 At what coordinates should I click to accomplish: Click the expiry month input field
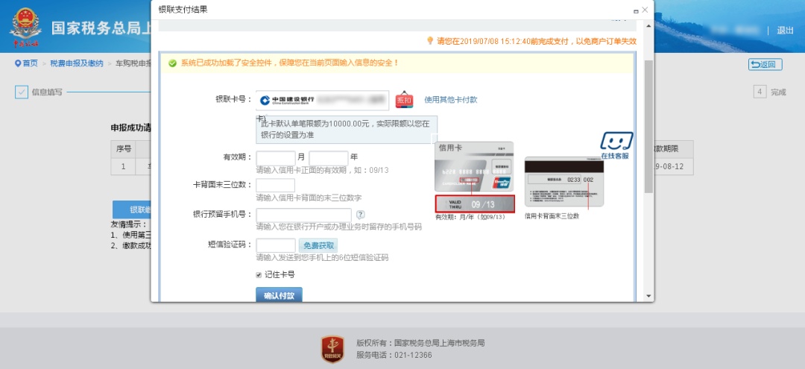276,157
